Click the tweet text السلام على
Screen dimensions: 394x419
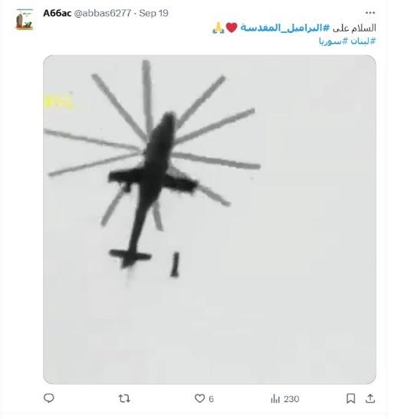(x=354, y=28)
